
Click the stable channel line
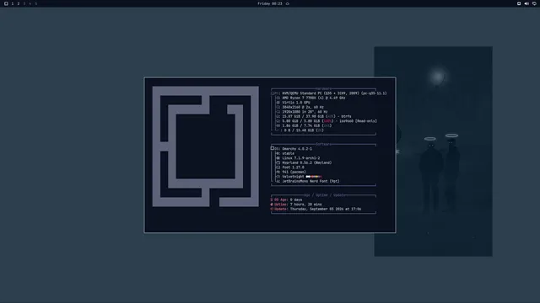pyautogui.click(x=289, y=153)
